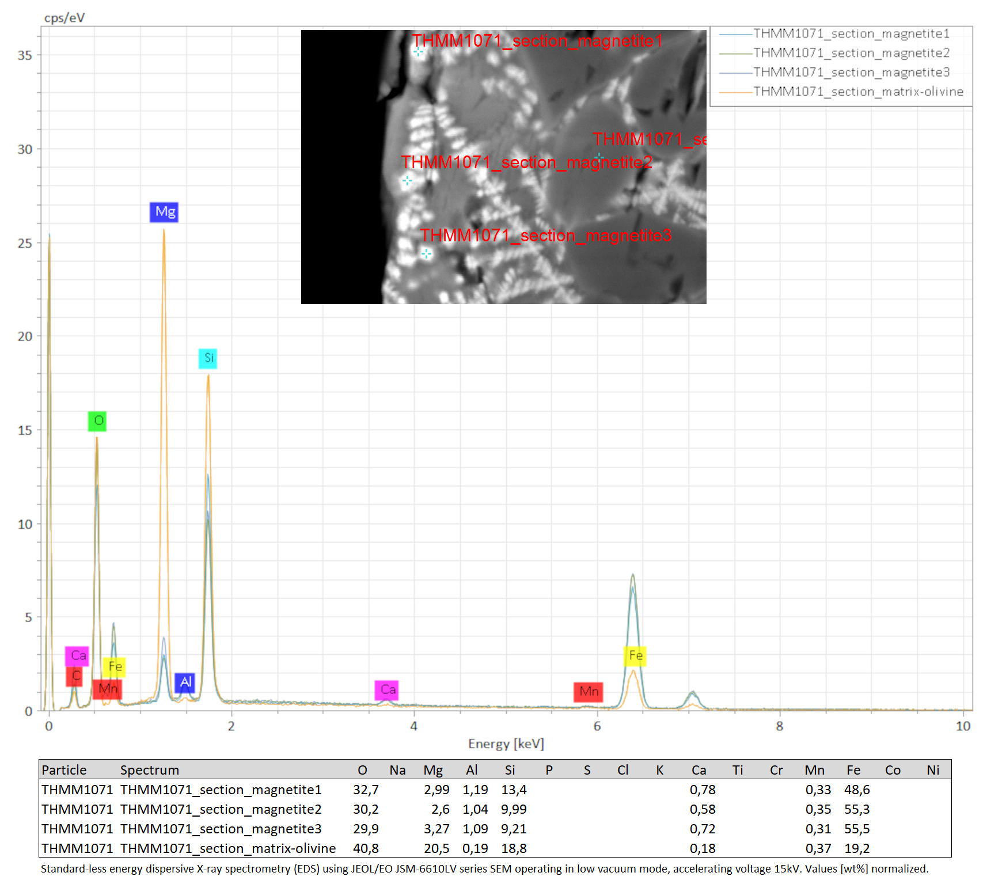Select legend entry THMM1071_section_magnetite1
987x880 pixels.
(851, 34)
